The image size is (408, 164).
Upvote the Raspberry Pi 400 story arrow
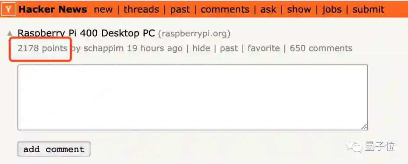pos(10,33)
